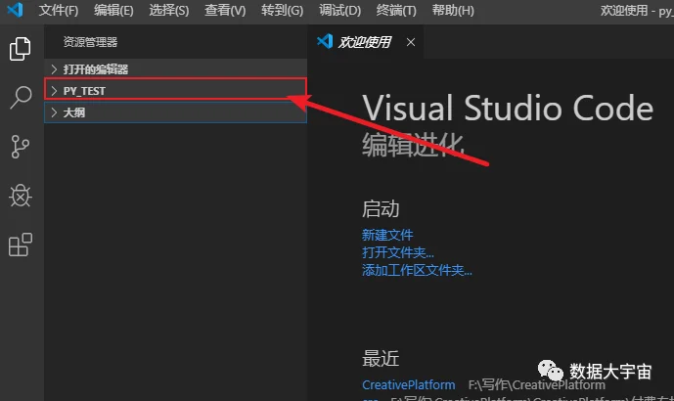Close the 欢迎使用 tab

click(x=411, y=42)
